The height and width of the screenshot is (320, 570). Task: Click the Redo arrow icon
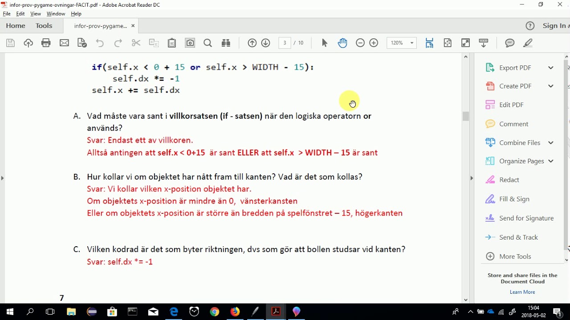click(118, 43)
